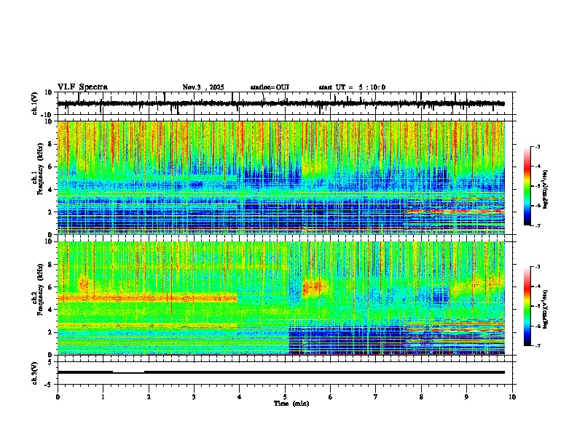Click time axis tick label "10"

coord(512,397)
